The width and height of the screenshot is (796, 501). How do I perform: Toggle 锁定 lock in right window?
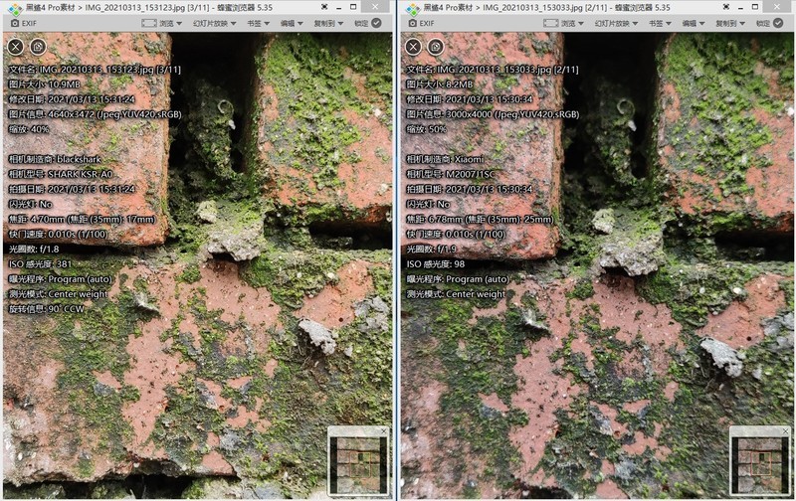point(768,23)
